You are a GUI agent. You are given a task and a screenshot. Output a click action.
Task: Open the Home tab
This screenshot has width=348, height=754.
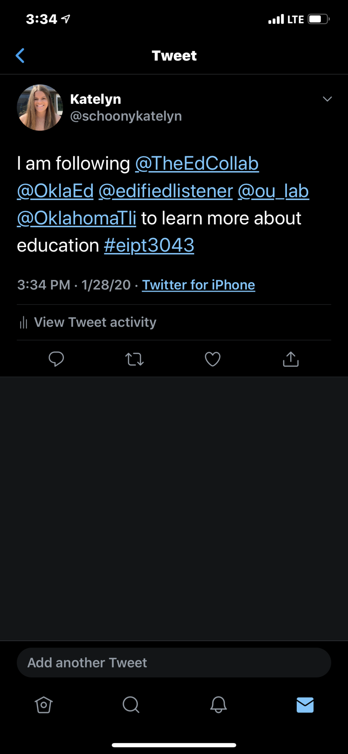point(44,705)
